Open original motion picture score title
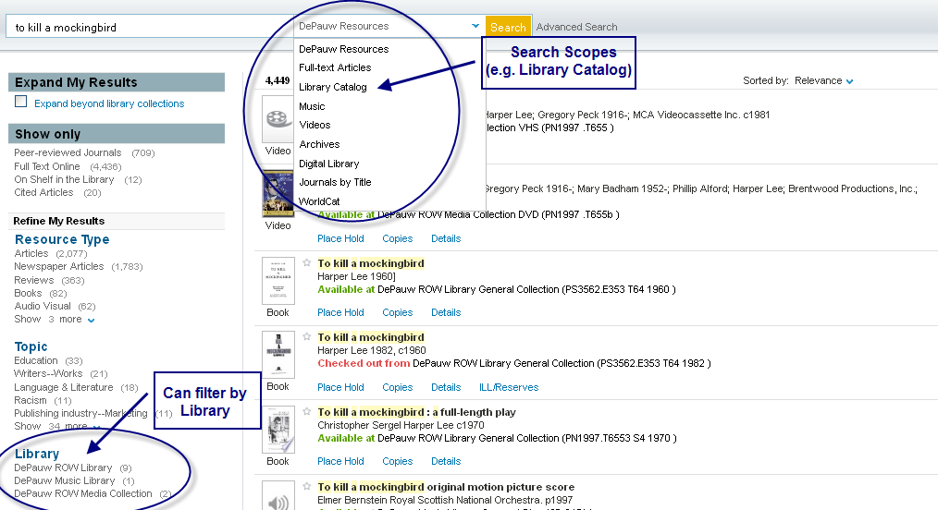 point(446,487)
